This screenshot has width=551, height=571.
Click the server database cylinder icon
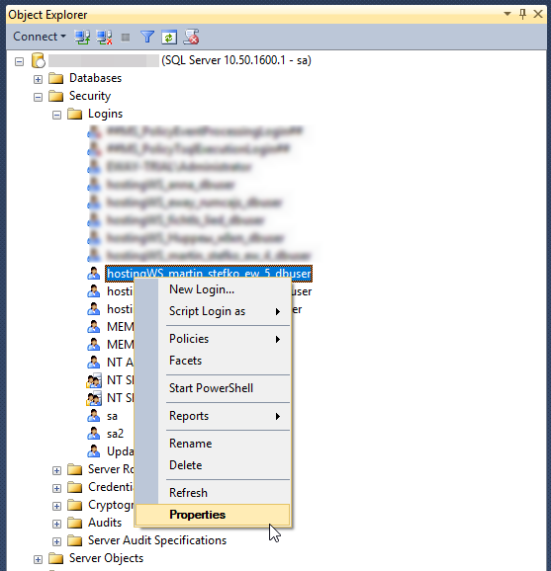click(39, 60)
